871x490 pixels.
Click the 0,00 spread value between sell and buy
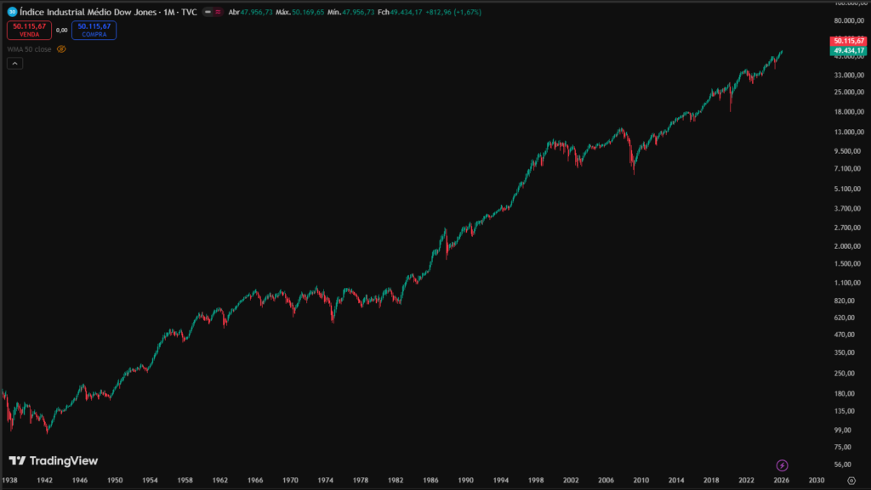(x=61, y=28)
